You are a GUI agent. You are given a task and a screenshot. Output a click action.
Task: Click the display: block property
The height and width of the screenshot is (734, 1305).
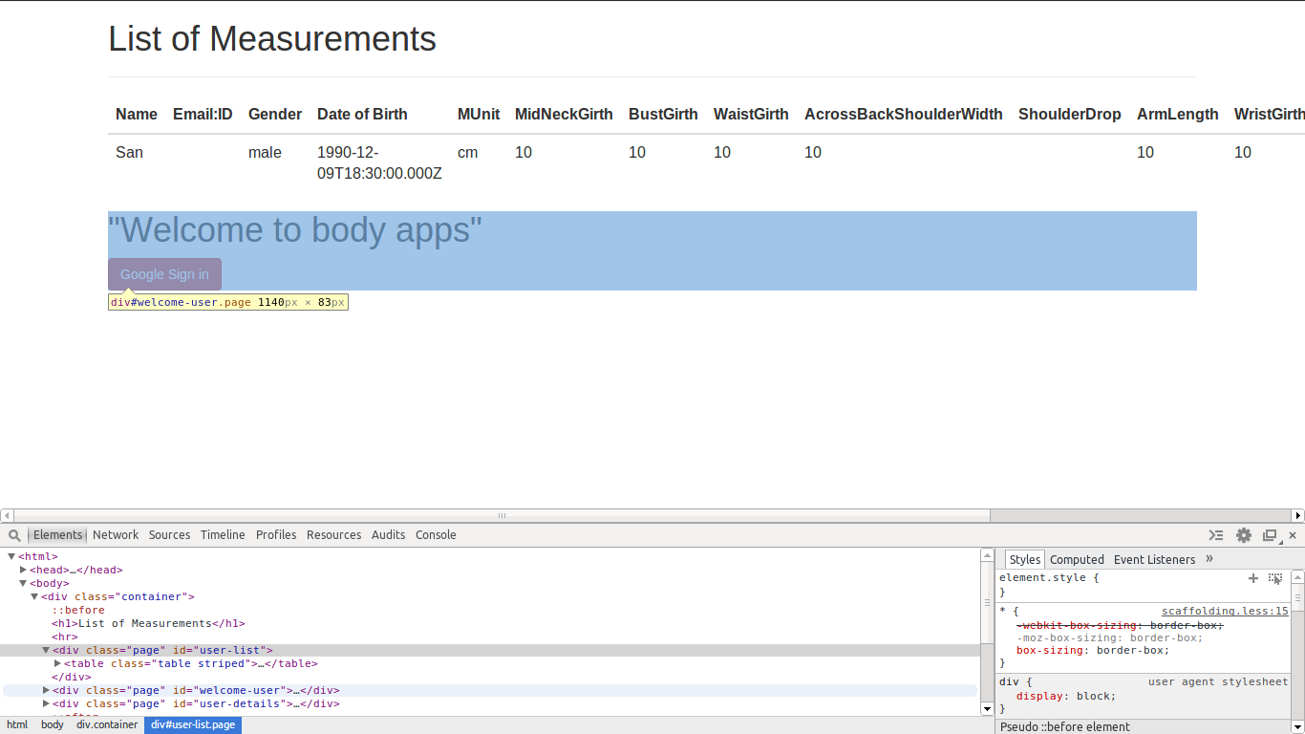click(x=1066, y=696)
